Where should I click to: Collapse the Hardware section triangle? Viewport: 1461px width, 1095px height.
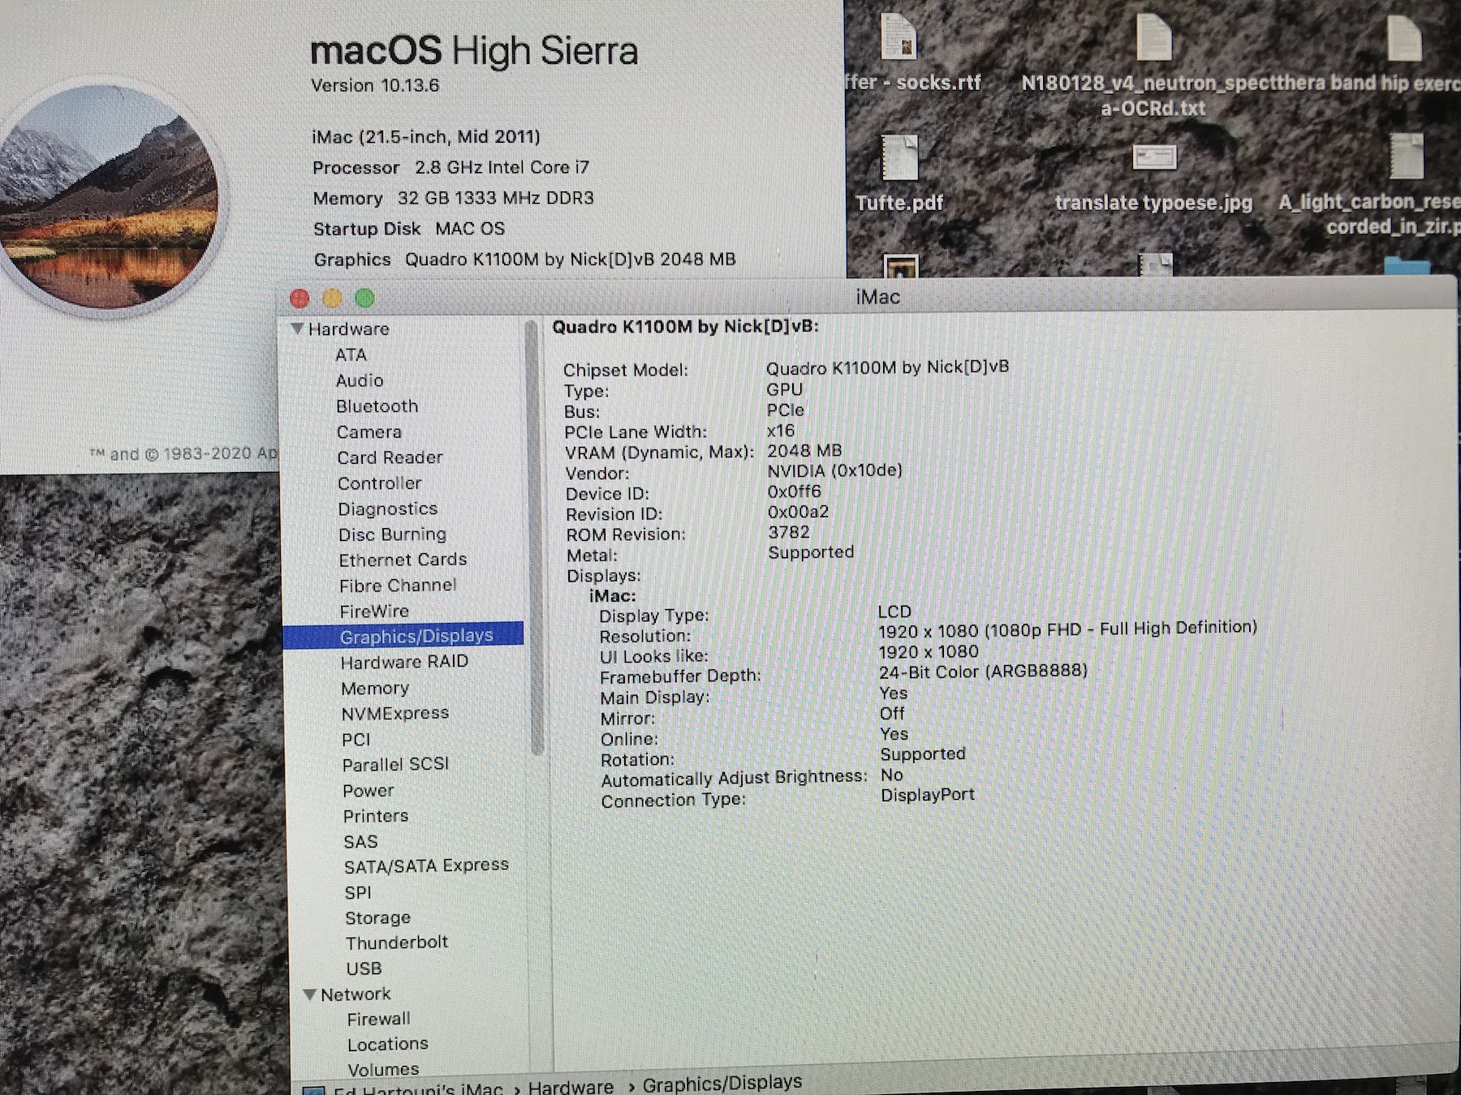(x=297, y=328)
